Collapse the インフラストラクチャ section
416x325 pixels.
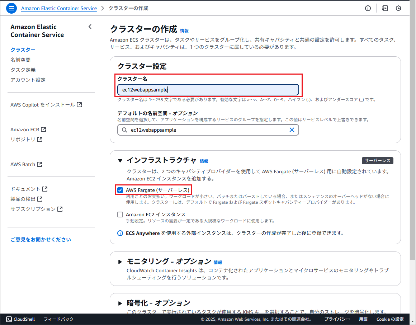point(120,160)
